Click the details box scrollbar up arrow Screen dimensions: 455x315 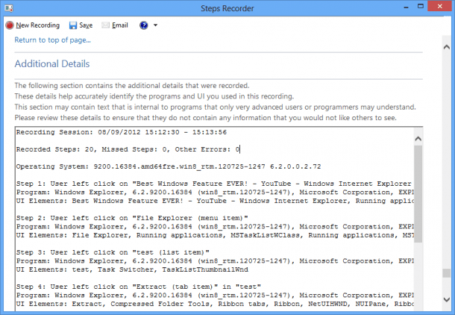(x=418, y=139)
